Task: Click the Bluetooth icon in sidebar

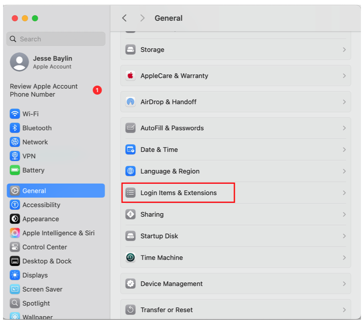Action: click(15, 128)
